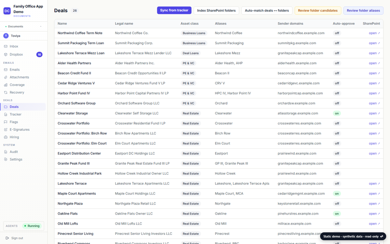Expand the Documents workspace dropdown

tap(24, 26)
